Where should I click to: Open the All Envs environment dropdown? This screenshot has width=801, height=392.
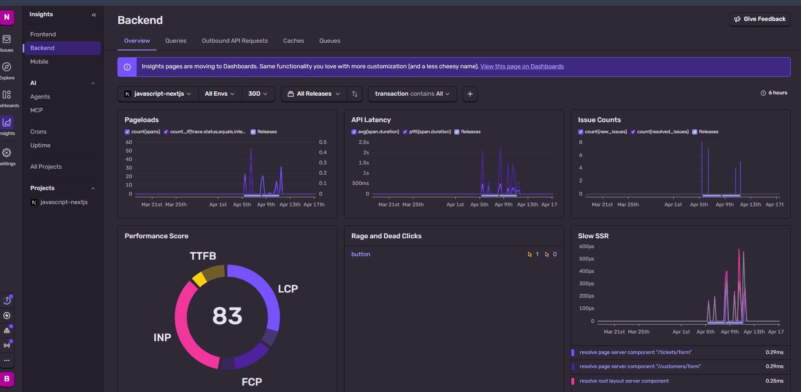pos(219,94)
